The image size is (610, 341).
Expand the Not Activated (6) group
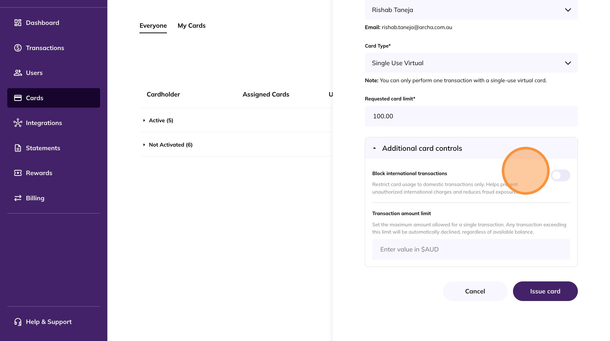pos(144,145)
